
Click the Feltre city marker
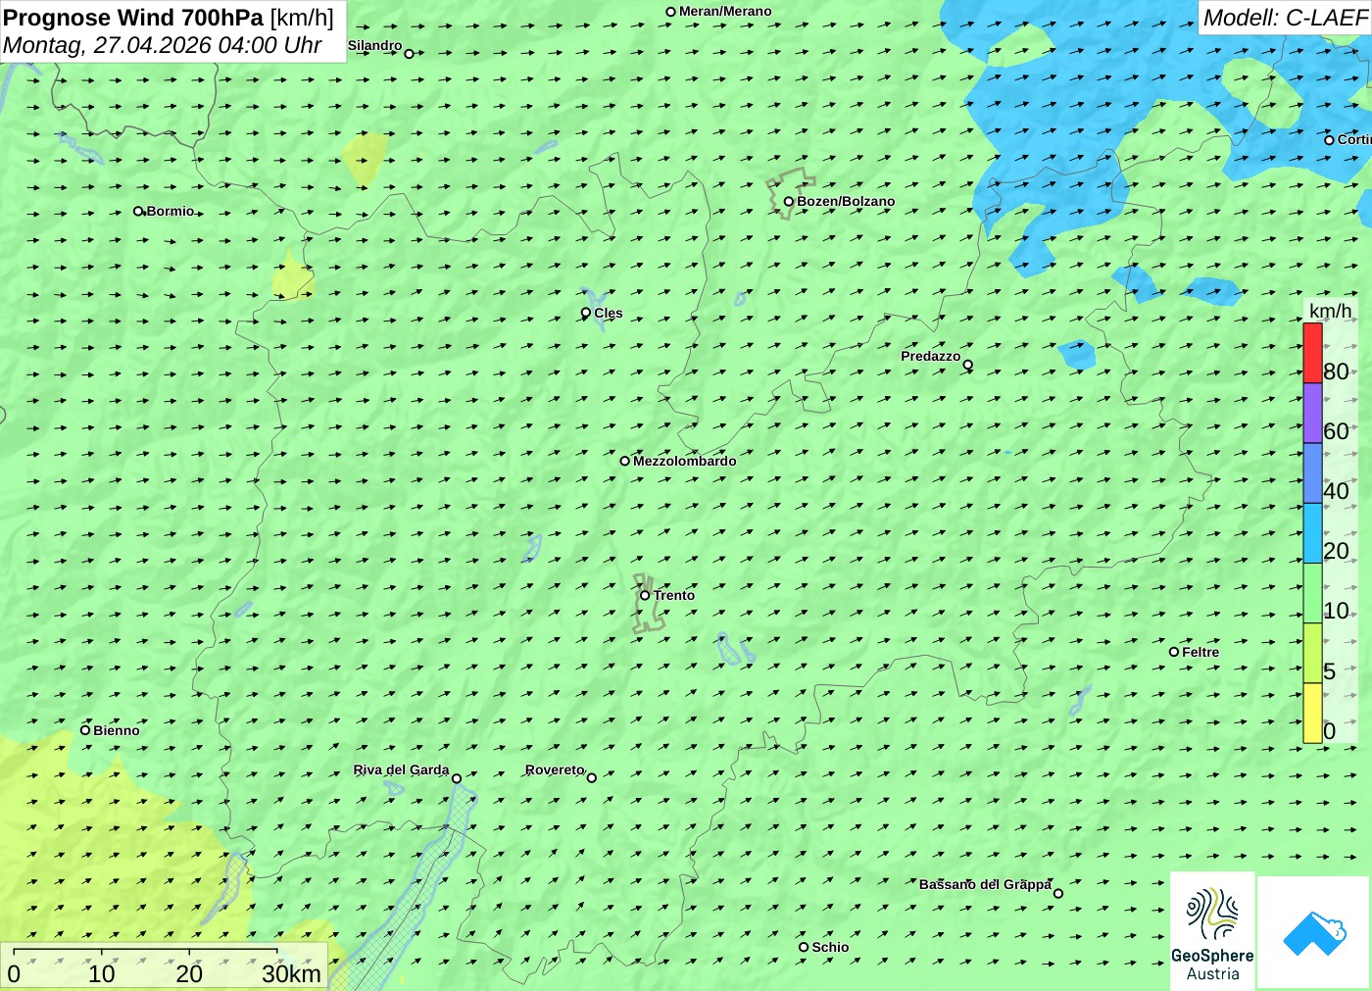coord(1174,652)
